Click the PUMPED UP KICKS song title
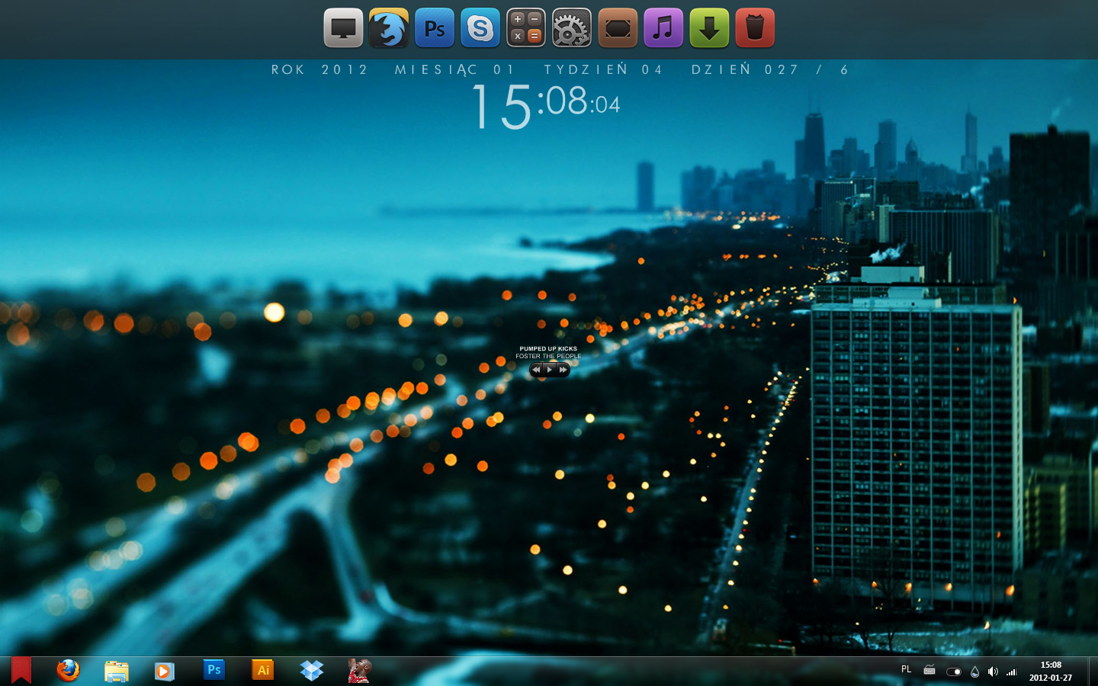Screen dimensions: 1098x686 (548, 349)
